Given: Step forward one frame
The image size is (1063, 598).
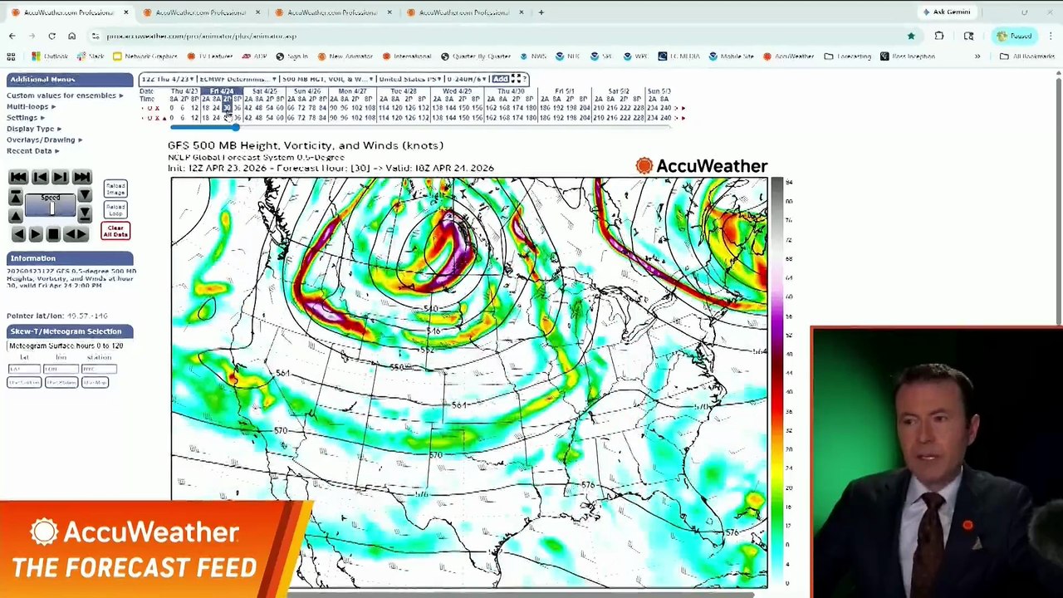Looking at the screenshot, I should [x=60, y=177].
